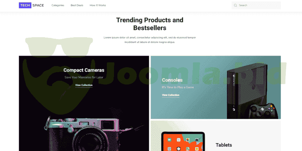Select the Compact Cameras heading

(x=84, y=70)
